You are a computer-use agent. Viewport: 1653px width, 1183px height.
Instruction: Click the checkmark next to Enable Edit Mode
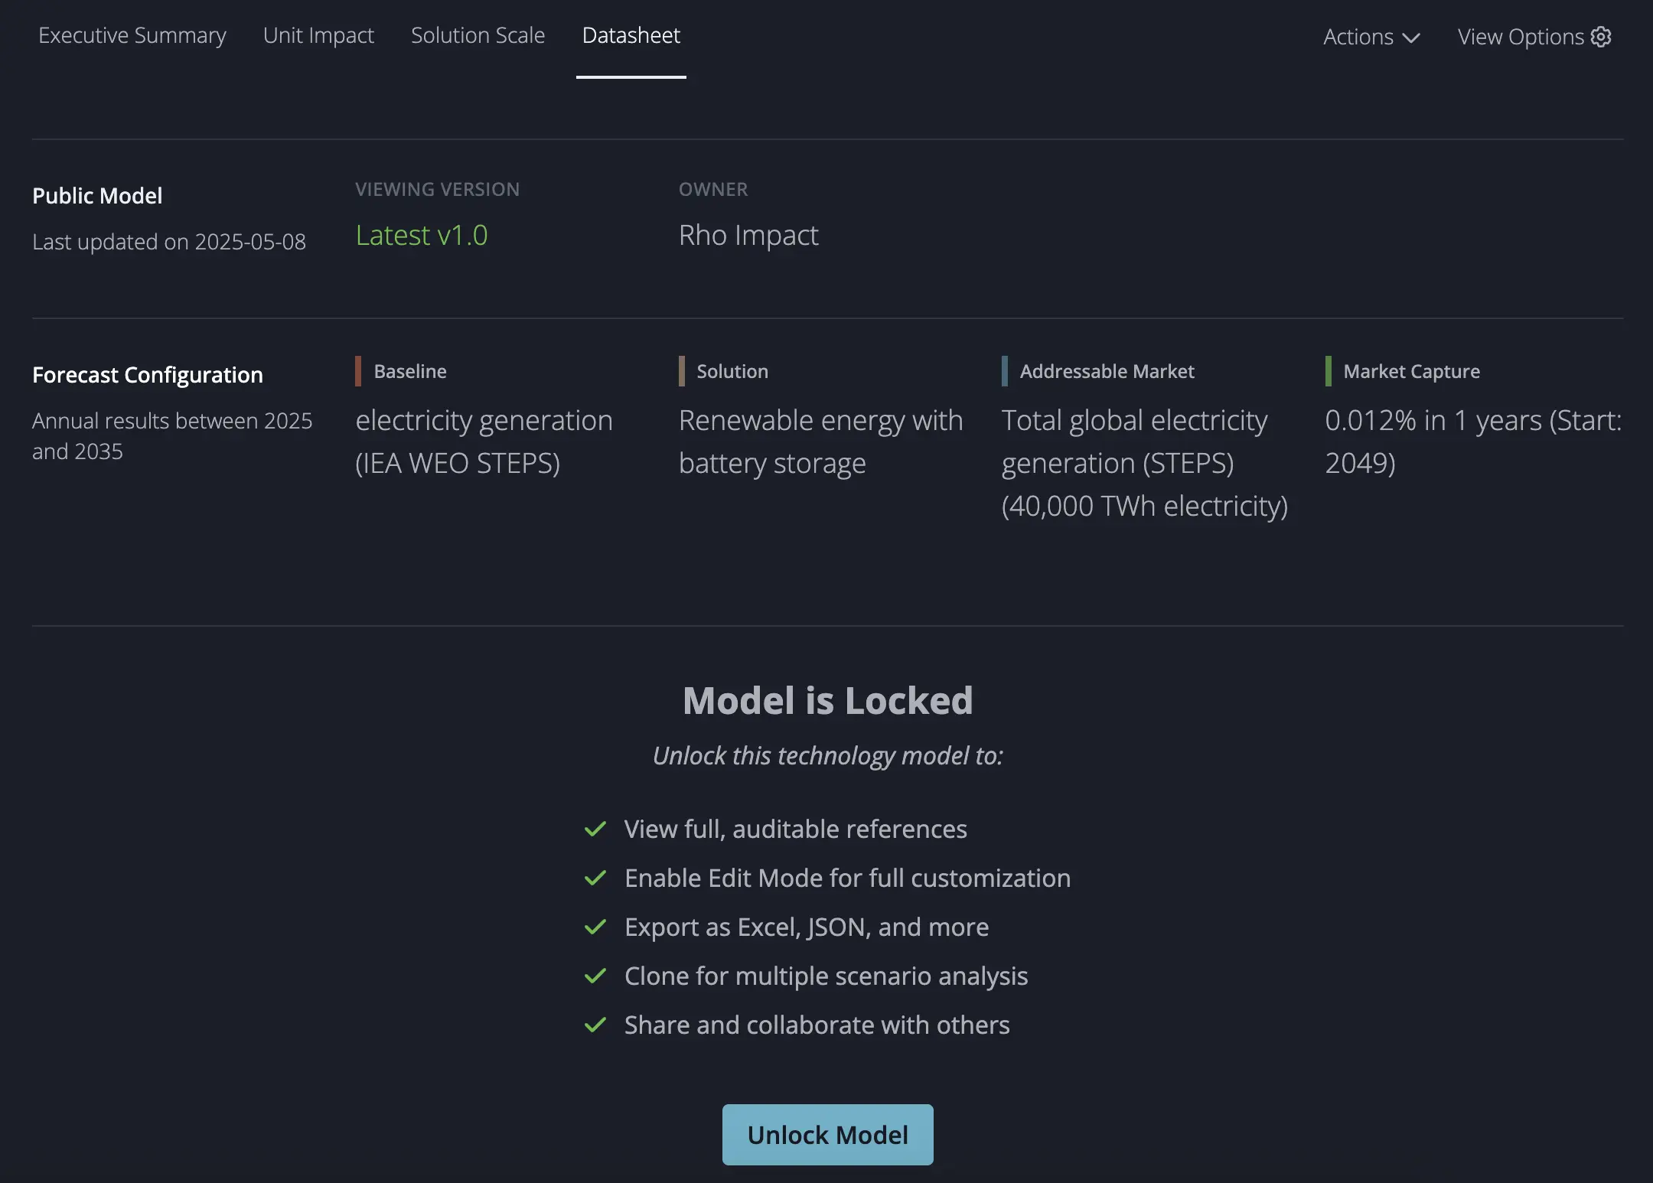(x=595, y=878)
